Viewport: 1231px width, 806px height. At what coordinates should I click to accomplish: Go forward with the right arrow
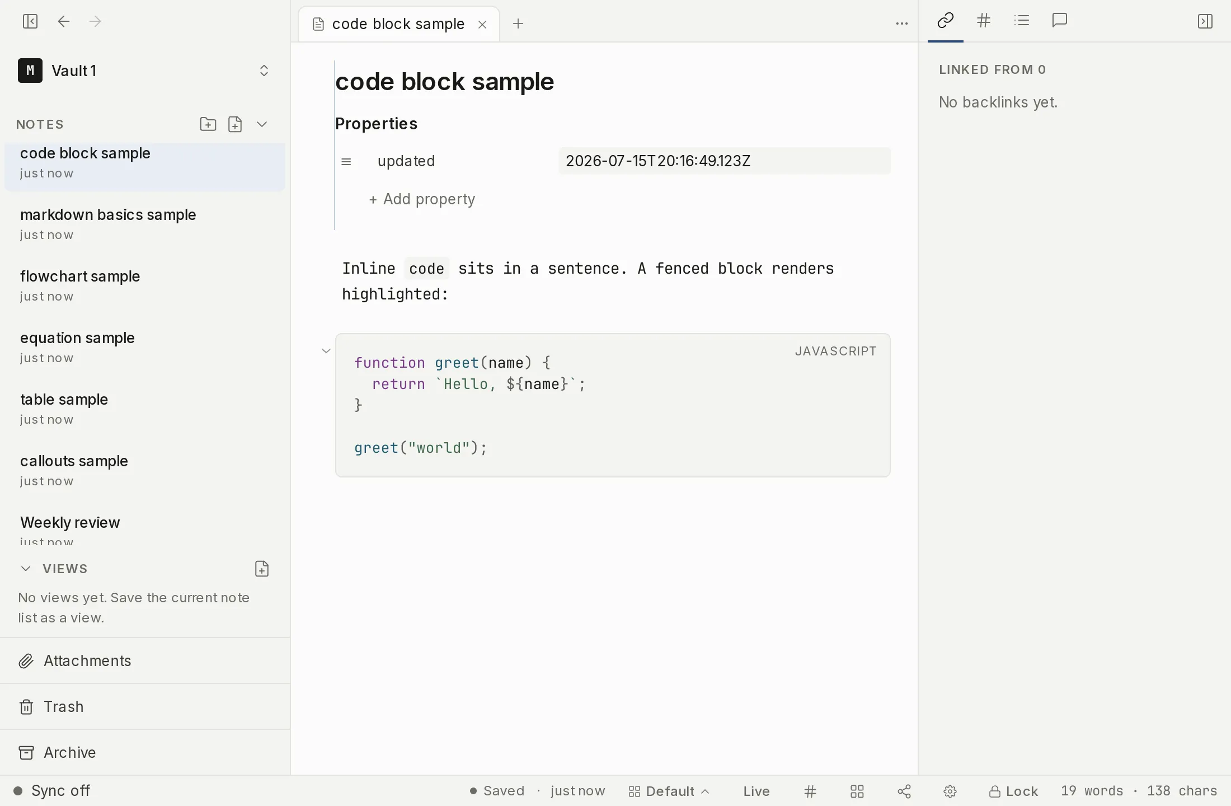point(95,21)
